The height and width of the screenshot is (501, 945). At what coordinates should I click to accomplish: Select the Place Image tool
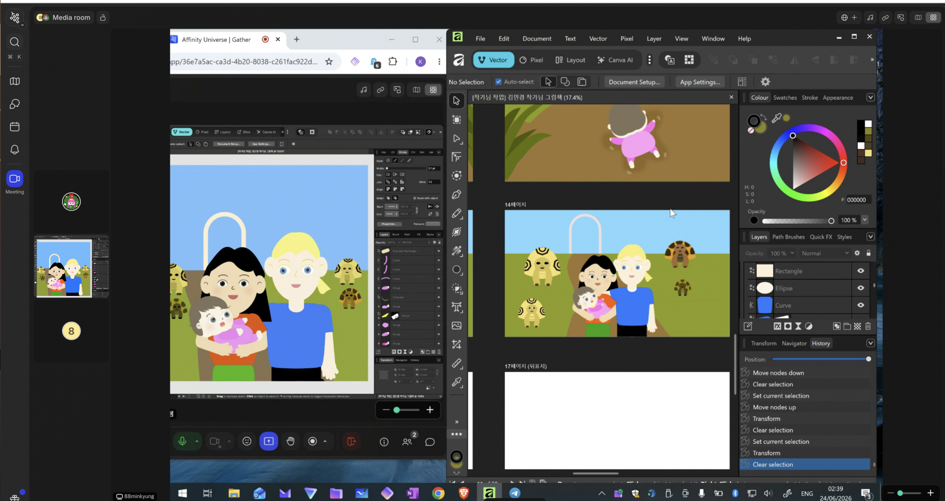(457, 325)
